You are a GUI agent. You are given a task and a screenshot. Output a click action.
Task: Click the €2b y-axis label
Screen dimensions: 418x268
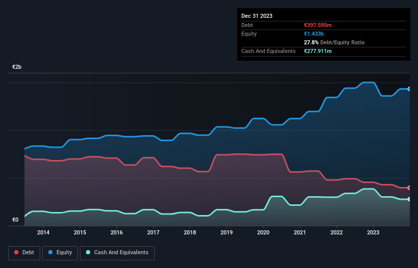[17, 67]
